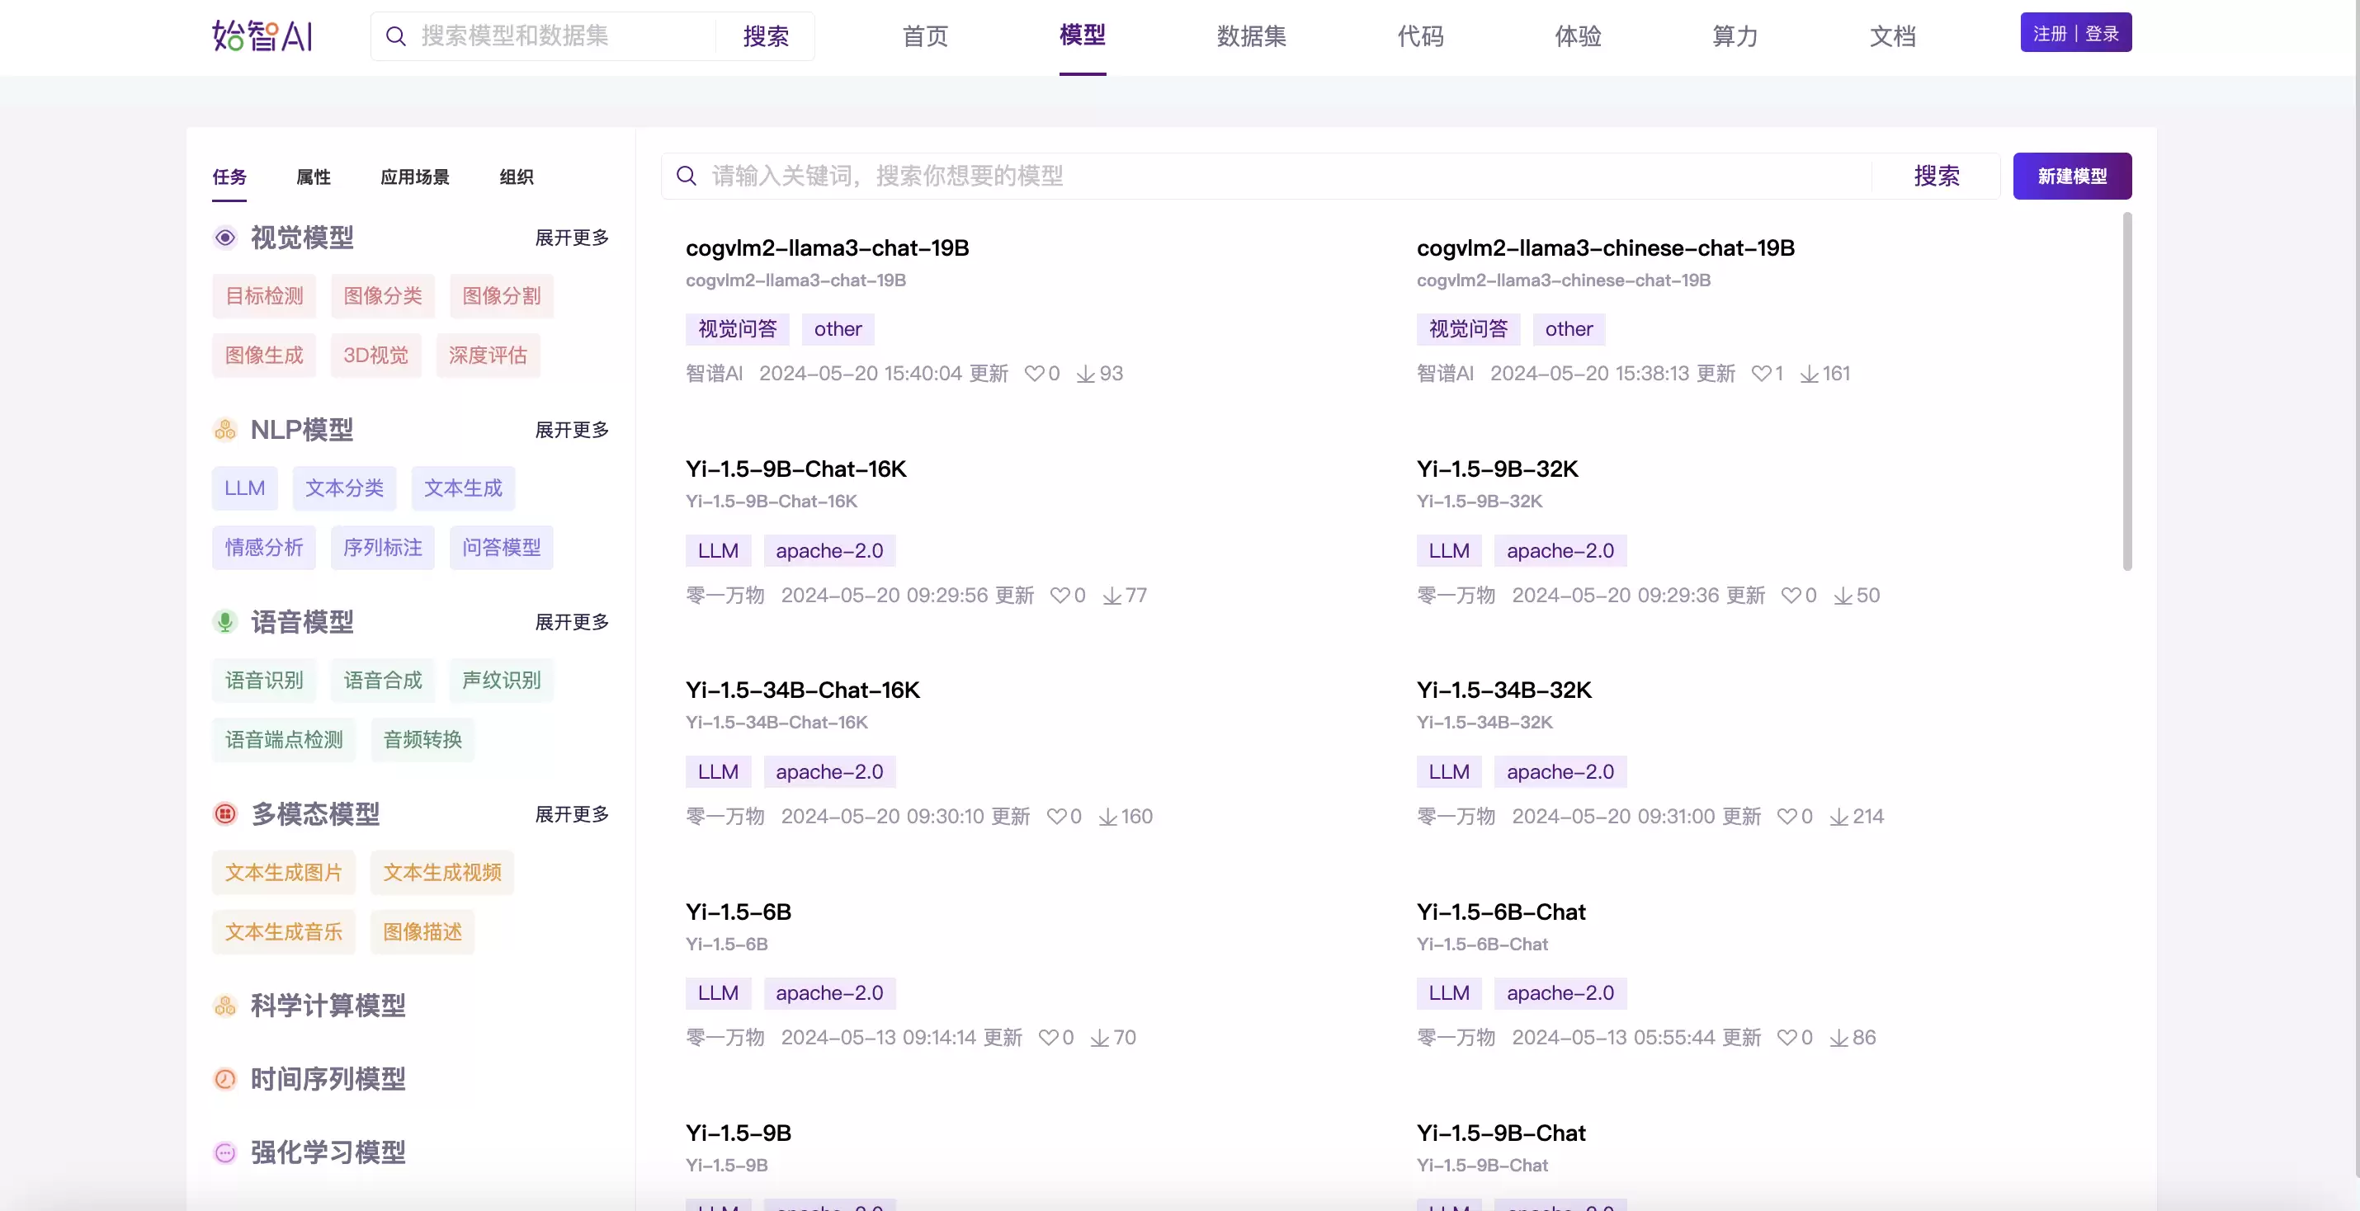2360x1211 pixels.
Task: Switch to the 属性 filter tab
Action: coord(314,177)
